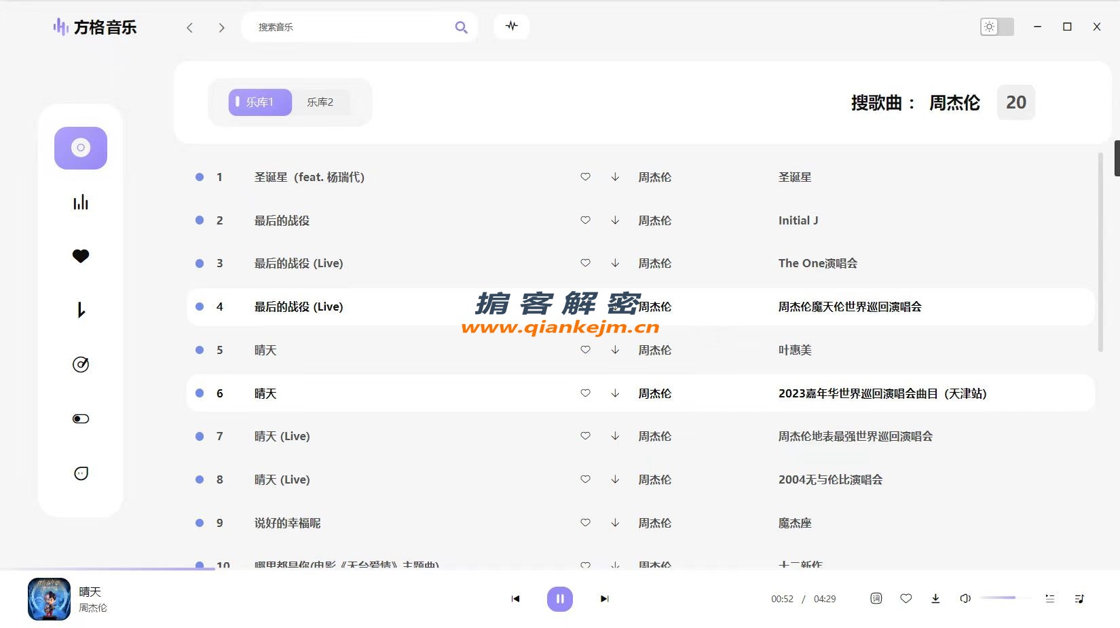
Task: Select song title 说好的幸福呢
Action: [x=288, y=523]
